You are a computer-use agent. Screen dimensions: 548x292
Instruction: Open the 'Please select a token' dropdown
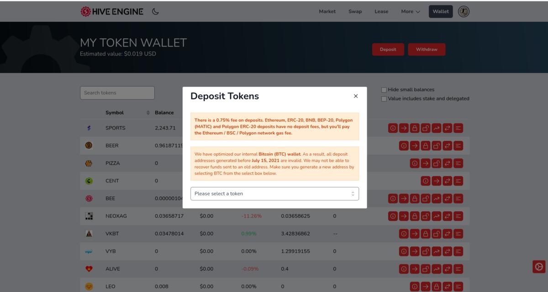(274, 193)
